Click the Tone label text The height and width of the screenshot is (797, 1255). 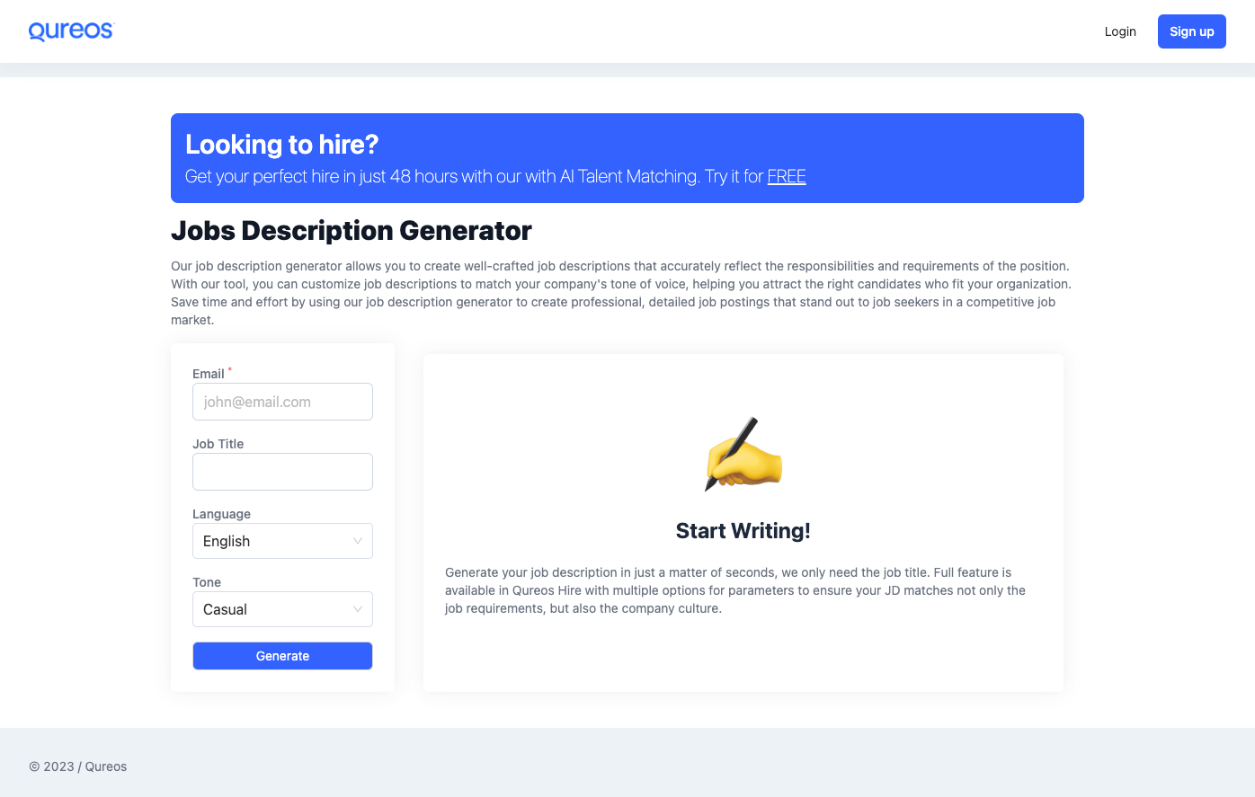[x=207, y=582]
